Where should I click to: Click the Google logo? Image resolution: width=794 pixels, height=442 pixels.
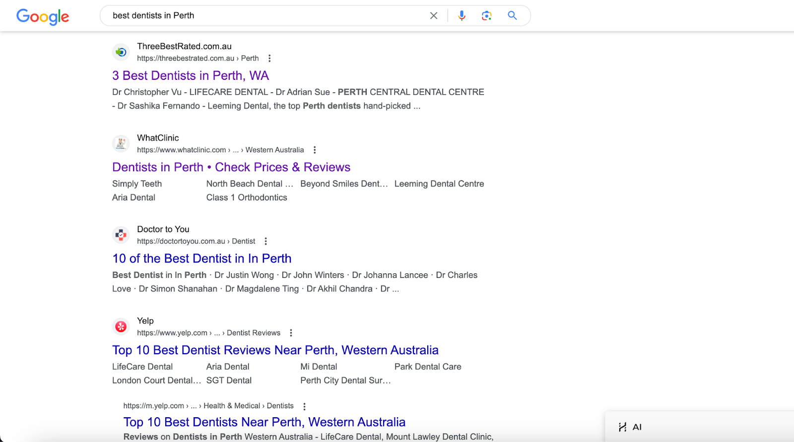[x=43, y=17]
